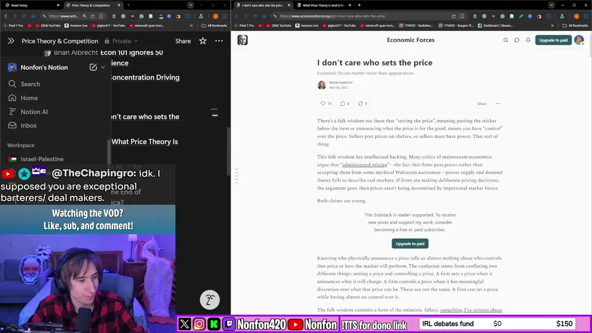Click the Instagram logo in the stream overlay bar

click(x=199, y=324)
